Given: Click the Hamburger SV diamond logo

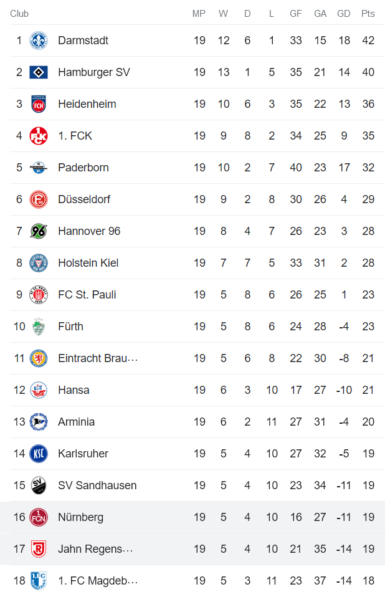Looking at the screenshot, I should 39,72.
